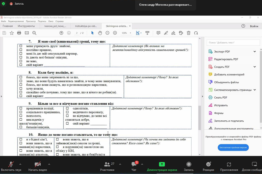Viewport: 262px width, 174px height.
Task: Click Бесплатная пробная версия button
Action: (x=233, y=147)
